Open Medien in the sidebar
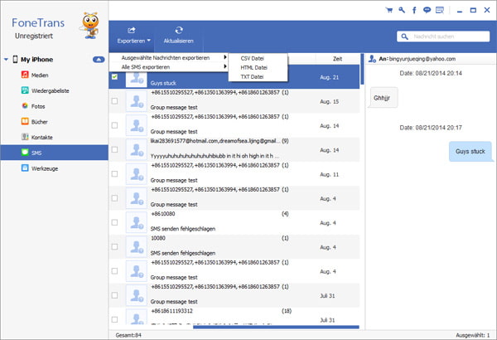The image size is (497, 340). 38,75
